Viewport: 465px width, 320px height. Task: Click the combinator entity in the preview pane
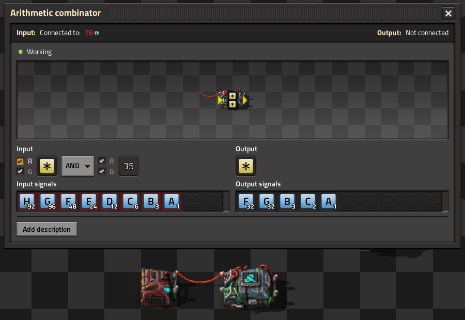[233, 100]
